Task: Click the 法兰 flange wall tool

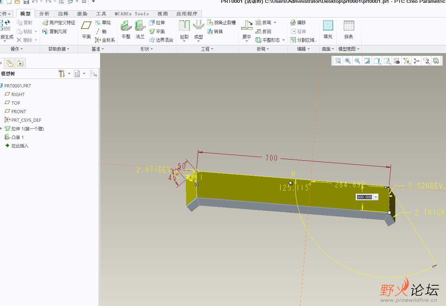Action: pyautogui.click(x=140, y=29)
